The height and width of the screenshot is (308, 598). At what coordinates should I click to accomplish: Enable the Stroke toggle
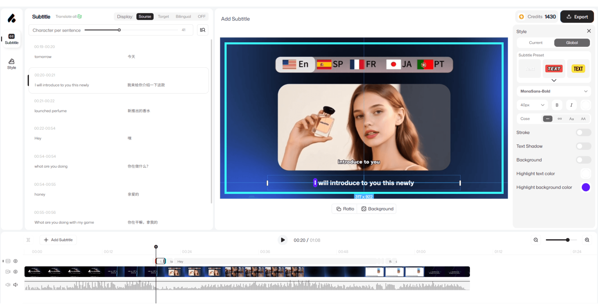click(x=583, y=133)
